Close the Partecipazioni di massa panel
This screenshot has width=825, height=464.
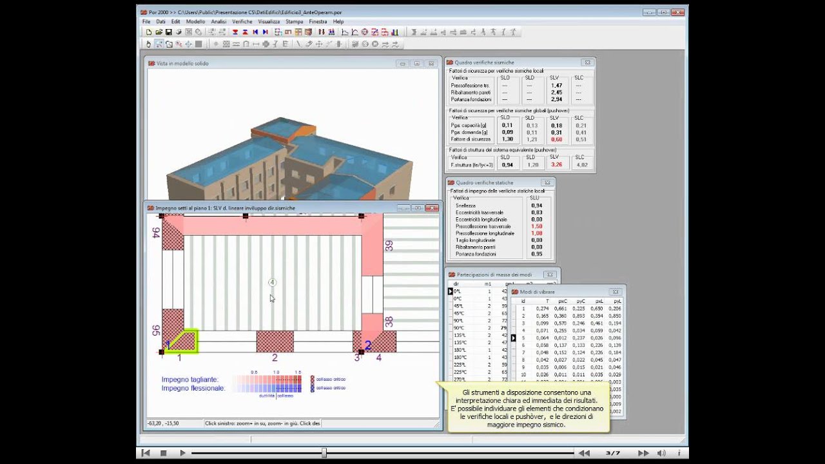pyautogui.click(x=550, y=275)
